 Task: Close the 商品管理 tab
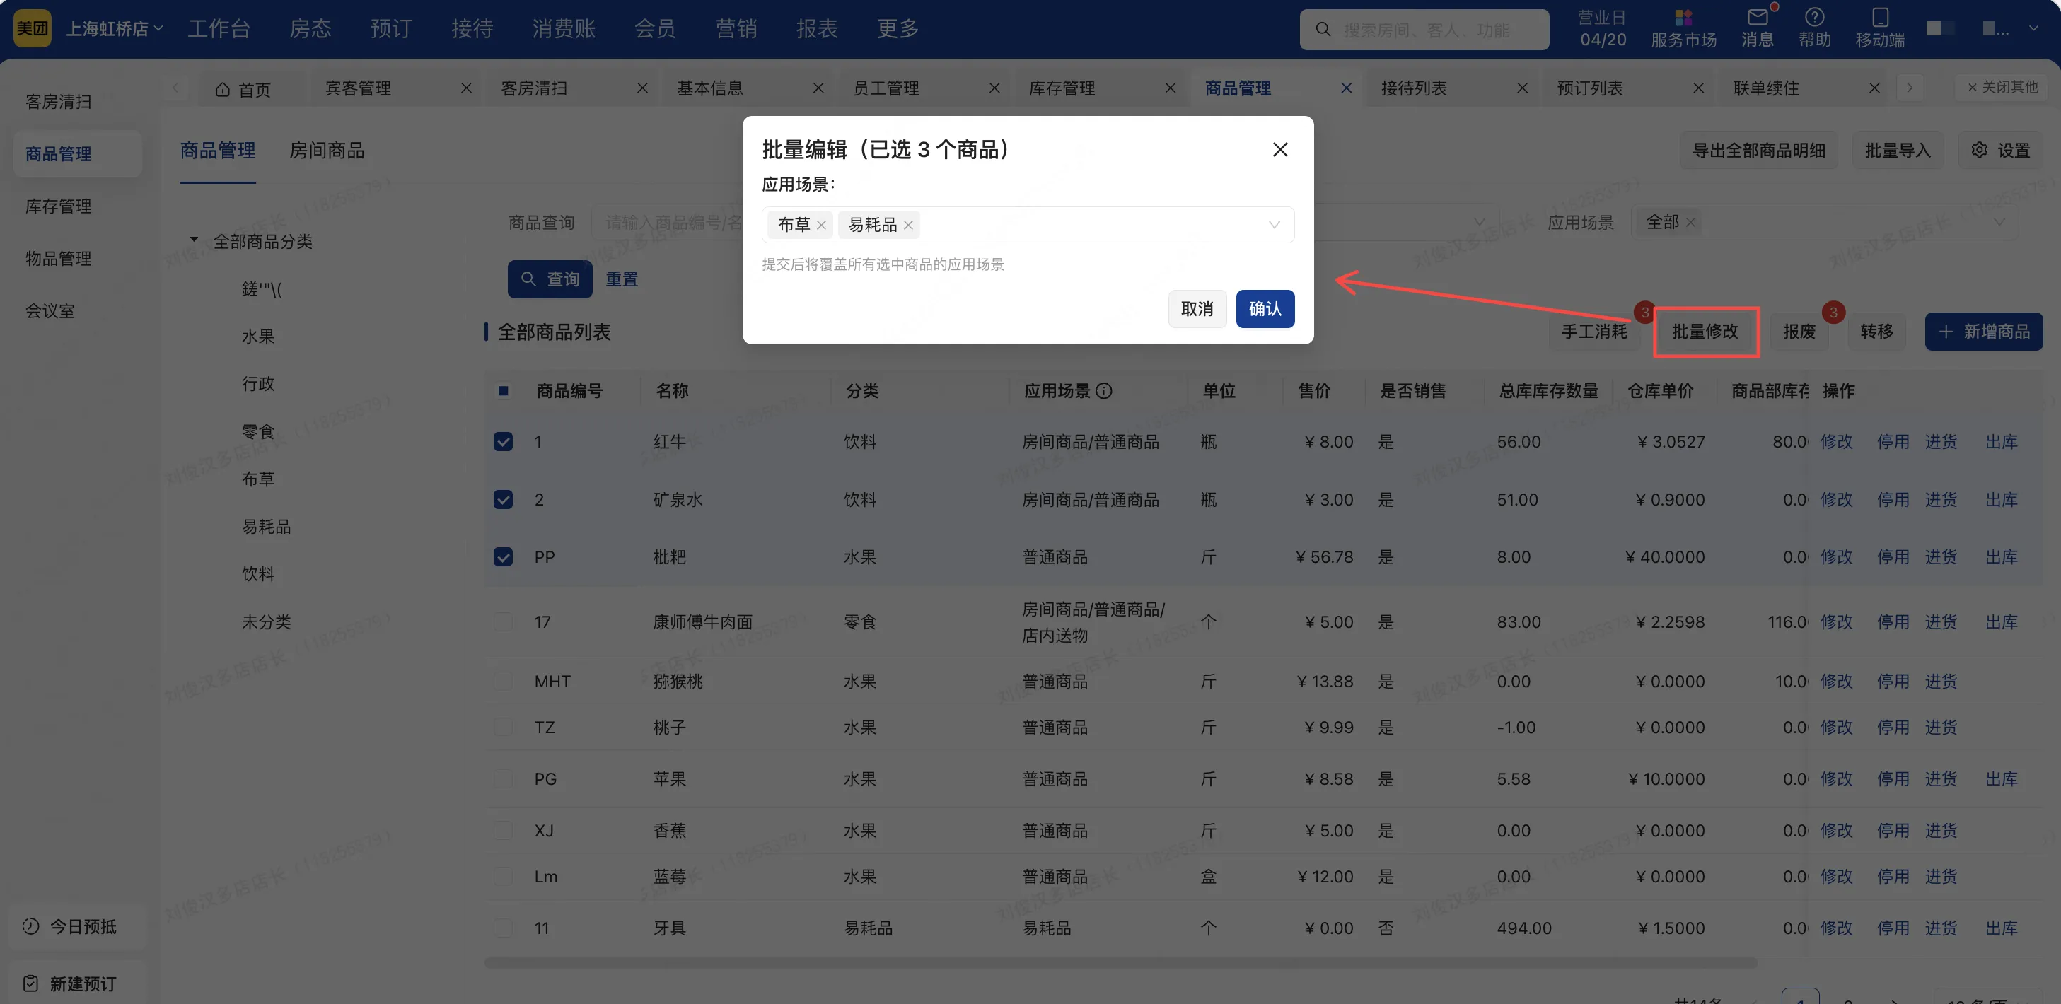coord(1347,88)
